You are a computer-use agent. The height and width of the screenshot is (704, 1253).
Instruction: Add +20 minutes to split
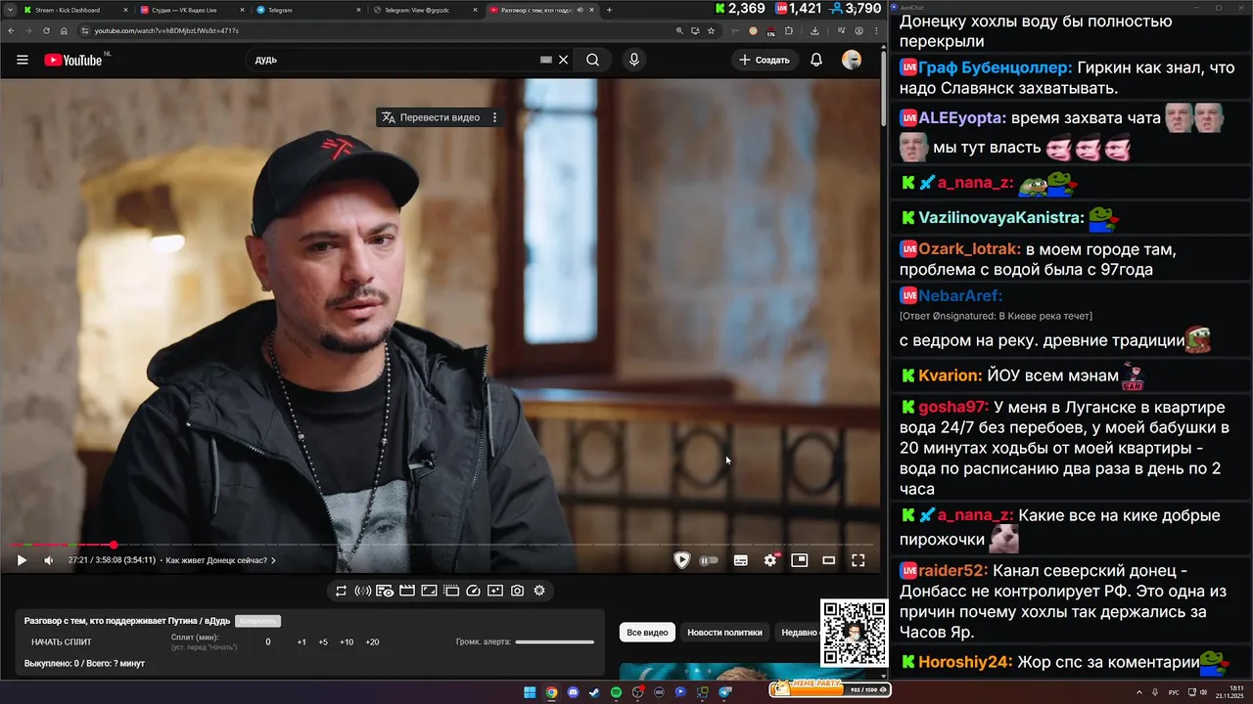pyautogui.click(x=372, y=642)
